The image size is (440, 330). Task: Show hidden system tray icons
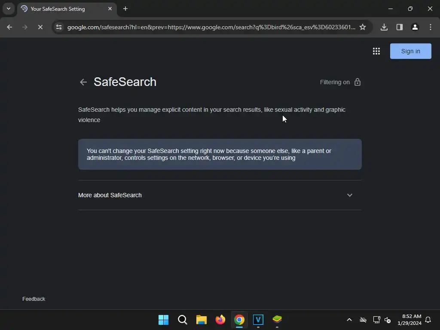349,320
